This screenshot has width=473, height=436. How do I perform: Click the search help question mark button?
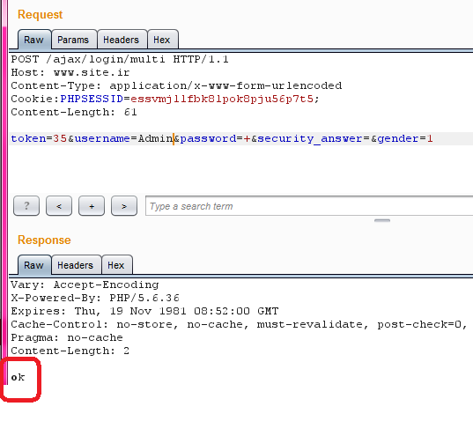point(26,206)
